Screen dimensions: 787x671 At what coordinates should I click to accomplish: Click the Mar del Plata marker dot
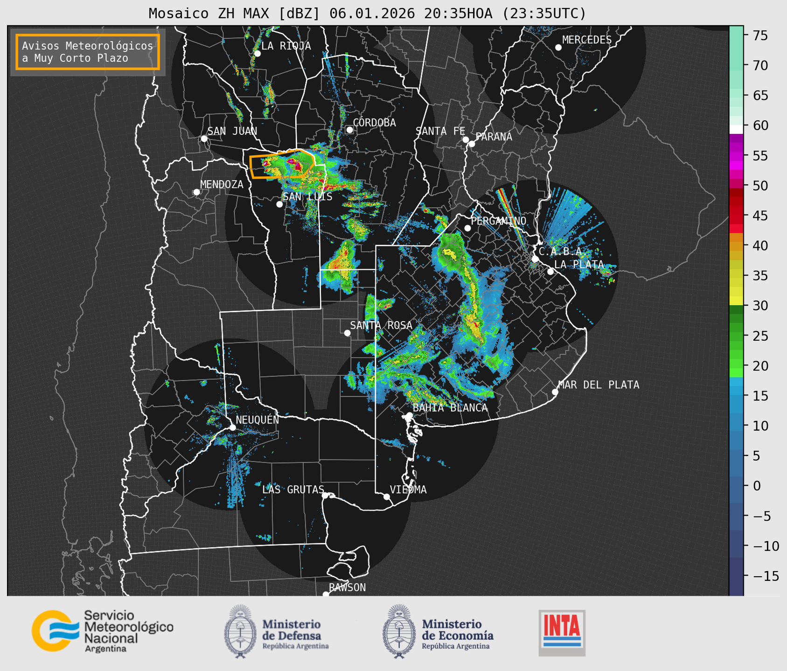pos(555,392)
